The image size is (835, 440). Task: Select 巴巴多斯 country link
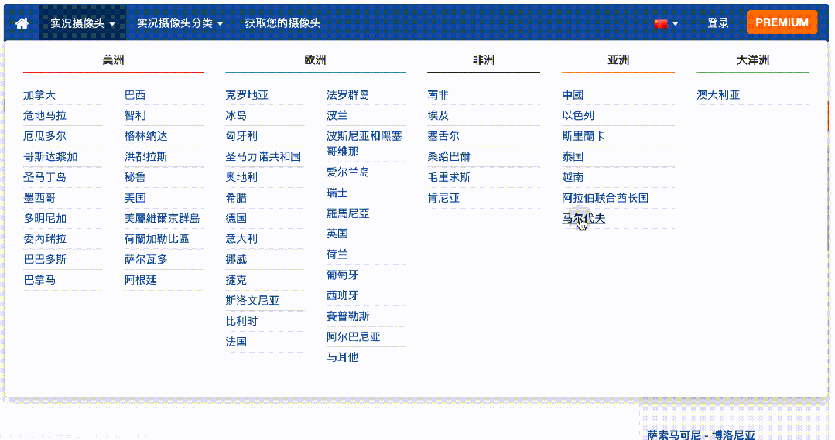[x=45, y=259]
